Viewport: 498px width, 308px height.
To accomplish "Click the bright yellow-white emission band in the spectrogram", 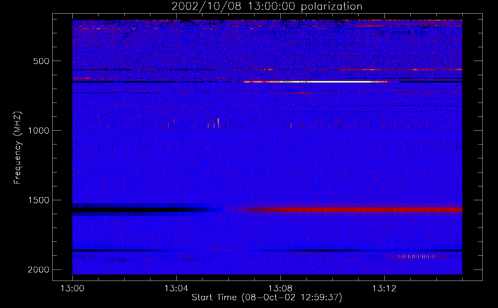I will [320, 82].
